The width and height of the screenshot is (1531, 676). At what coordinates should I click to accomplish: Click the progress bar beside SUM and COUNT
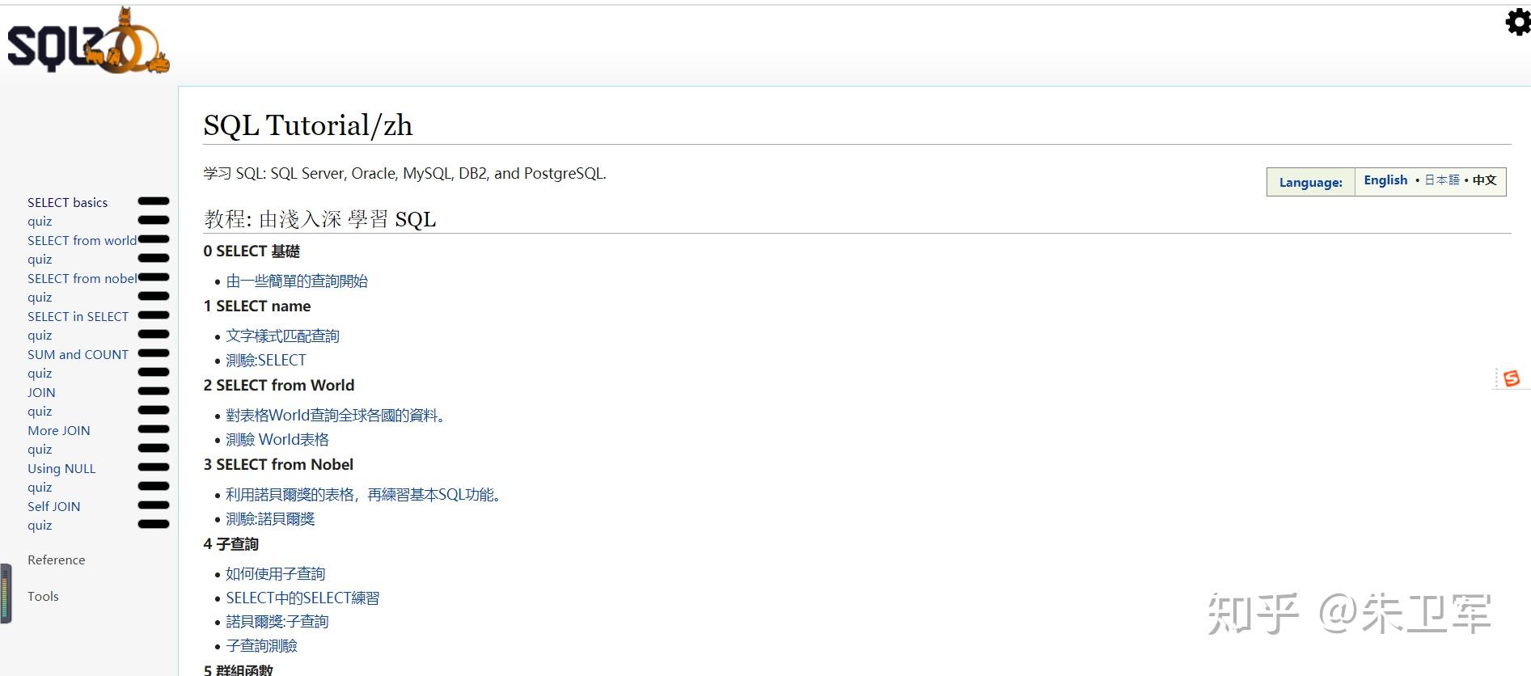[x=154, y=353]
